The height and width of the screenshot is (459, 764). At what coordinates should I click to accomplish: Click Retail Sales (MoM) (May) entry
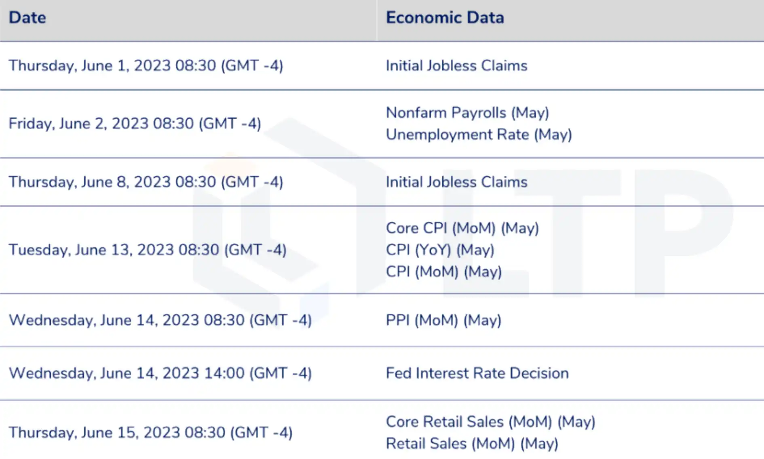pyautogui.click(x=472, y=444)
